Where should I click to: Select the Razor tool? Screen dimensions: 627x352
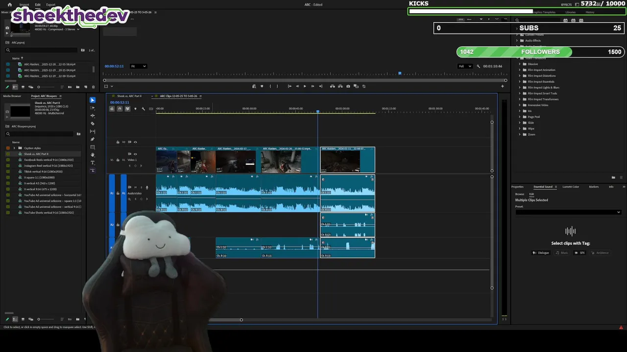[x=93, y=124]
